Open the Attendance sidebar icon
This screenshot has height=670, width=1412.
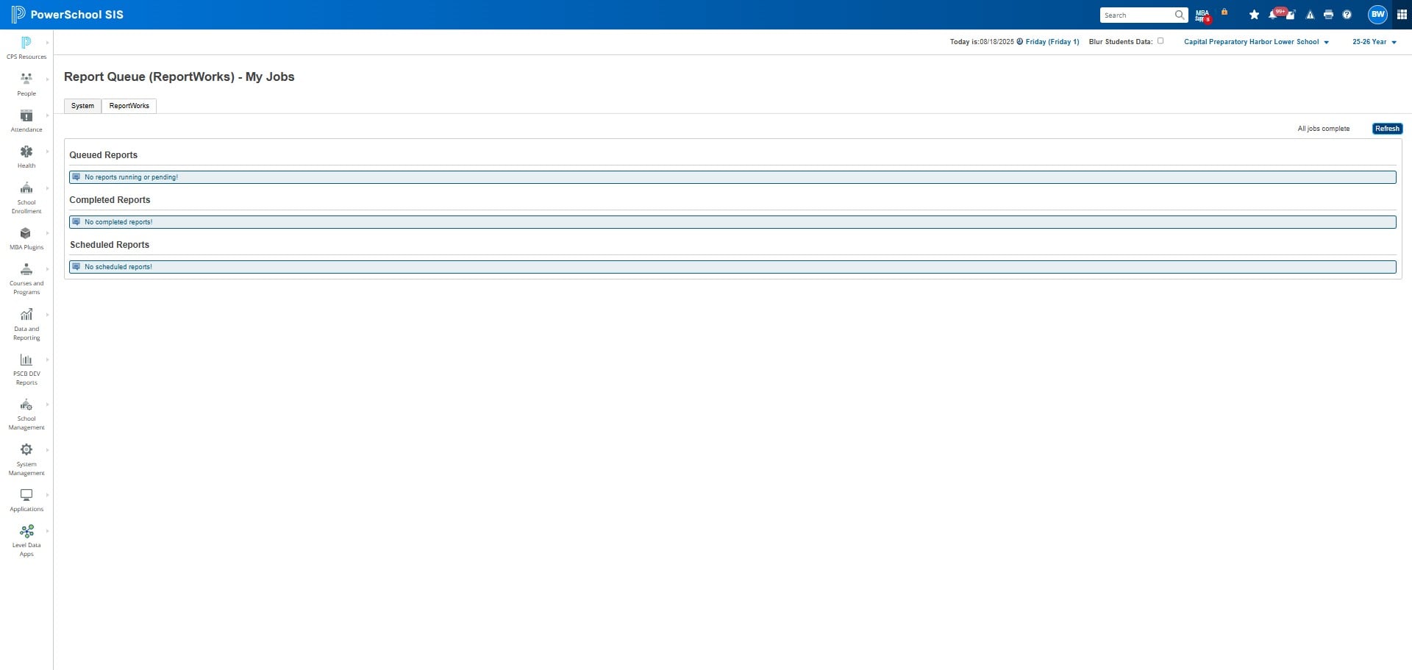pyautogui.click(x=26, y=115)
